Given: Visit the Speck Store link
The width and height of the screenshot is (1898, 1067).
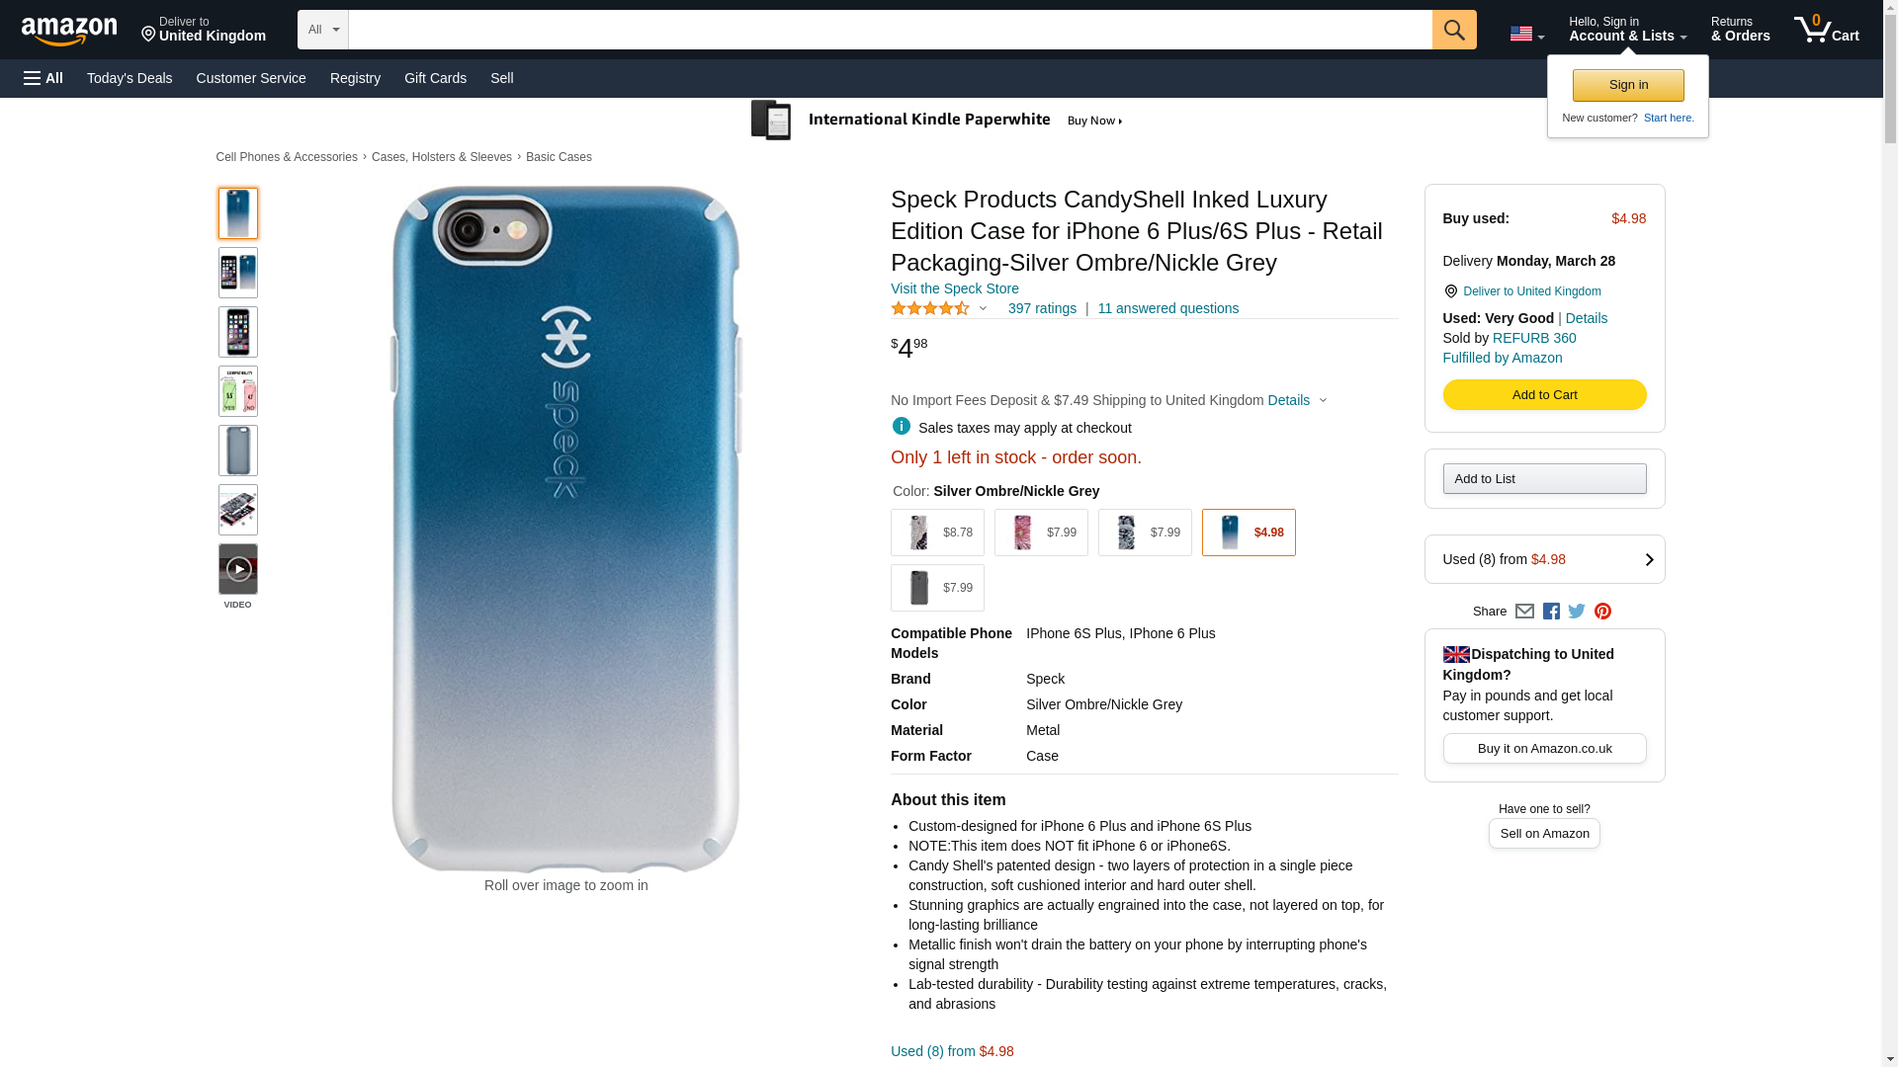Looking at the screenshot, I should pos(954,288).
